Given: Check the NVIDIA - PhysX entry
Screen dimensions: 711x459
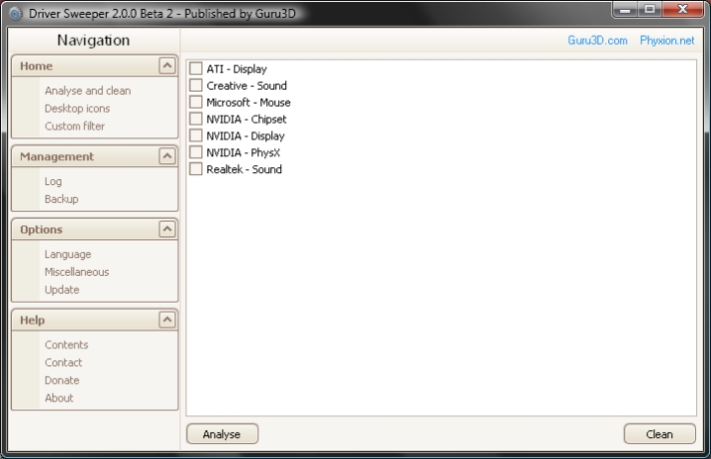Looking at the screenshot, I should pyautogui.click(x=196, y=152).
